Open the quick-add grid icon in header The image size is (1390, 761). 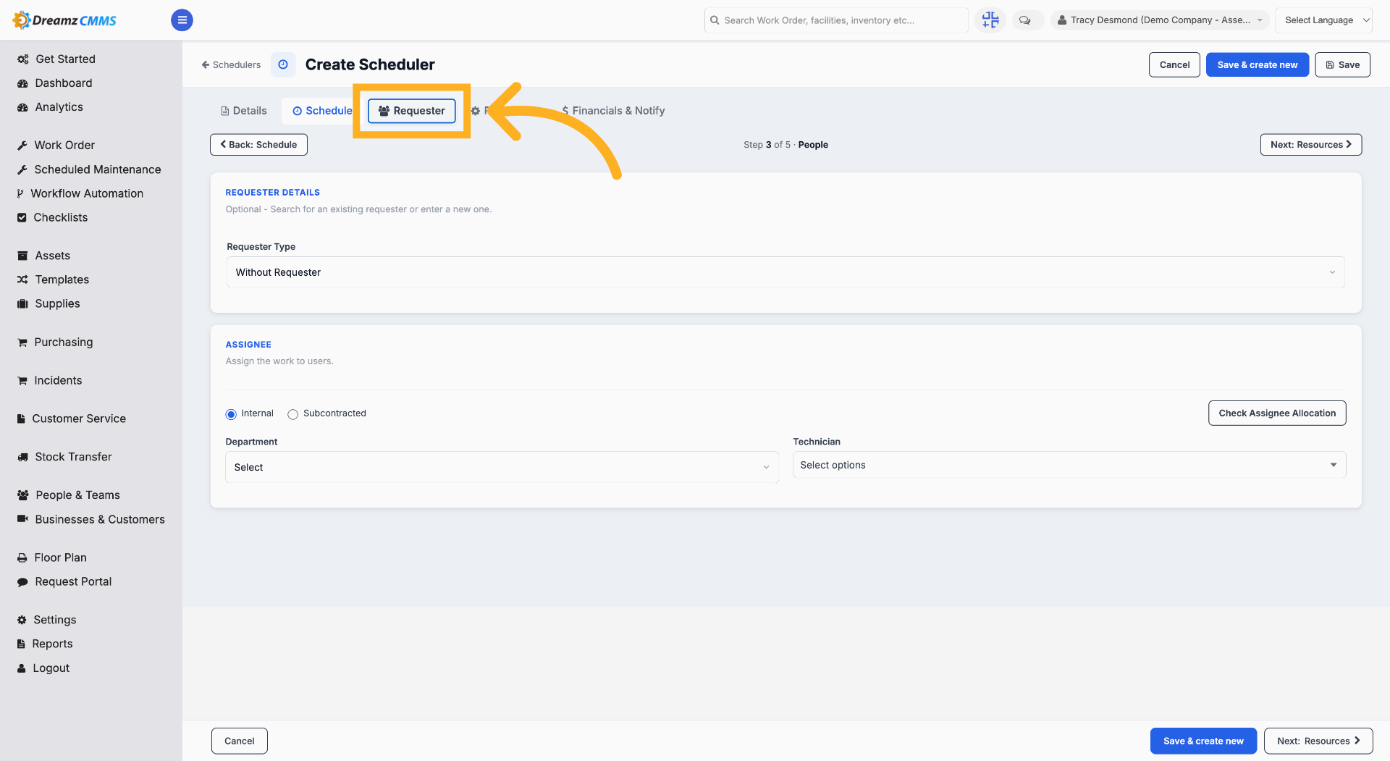point(990,20)
